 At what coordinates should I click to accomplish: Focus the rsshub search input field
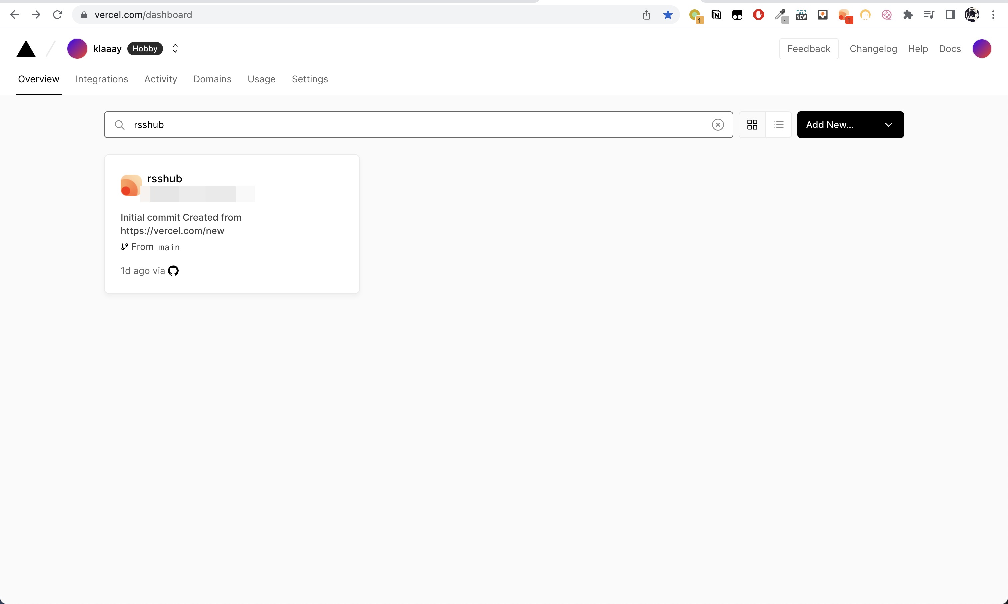pos(415,125)
